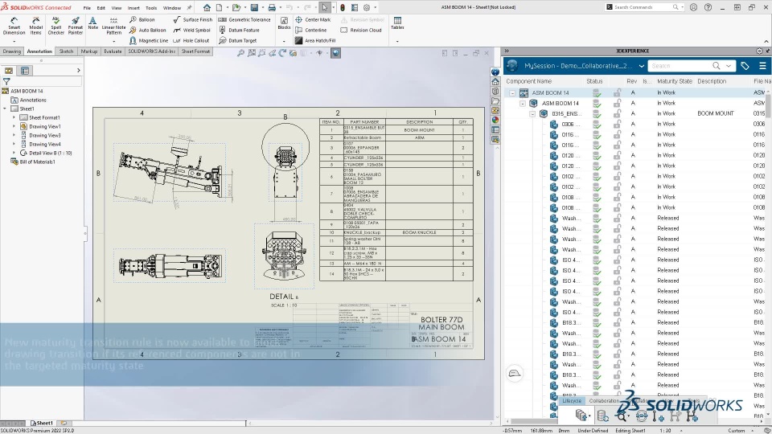This screenshot has width=772, height=434.
Task: Toggle lock icon on 0315_ENS row
Action: point(617,113)
